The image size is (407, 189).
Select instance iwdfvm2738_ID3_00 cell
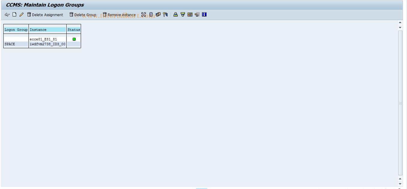click(x=47, y=44)
